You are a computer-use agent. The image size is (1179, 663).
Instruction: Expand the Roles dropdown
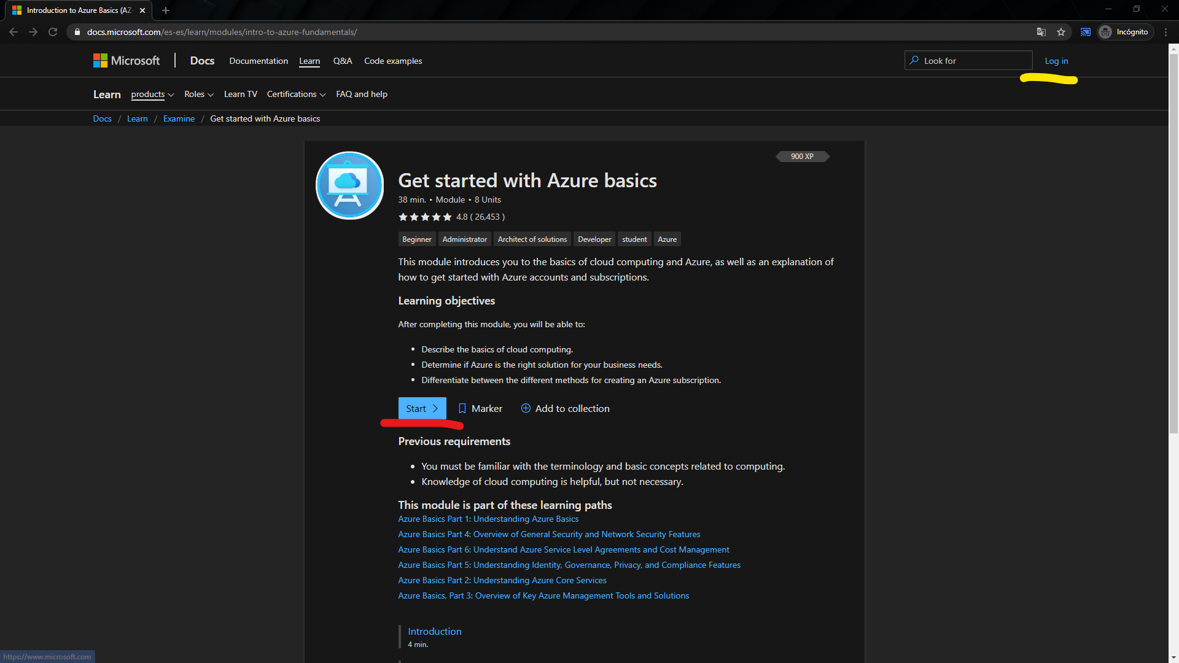199,94
